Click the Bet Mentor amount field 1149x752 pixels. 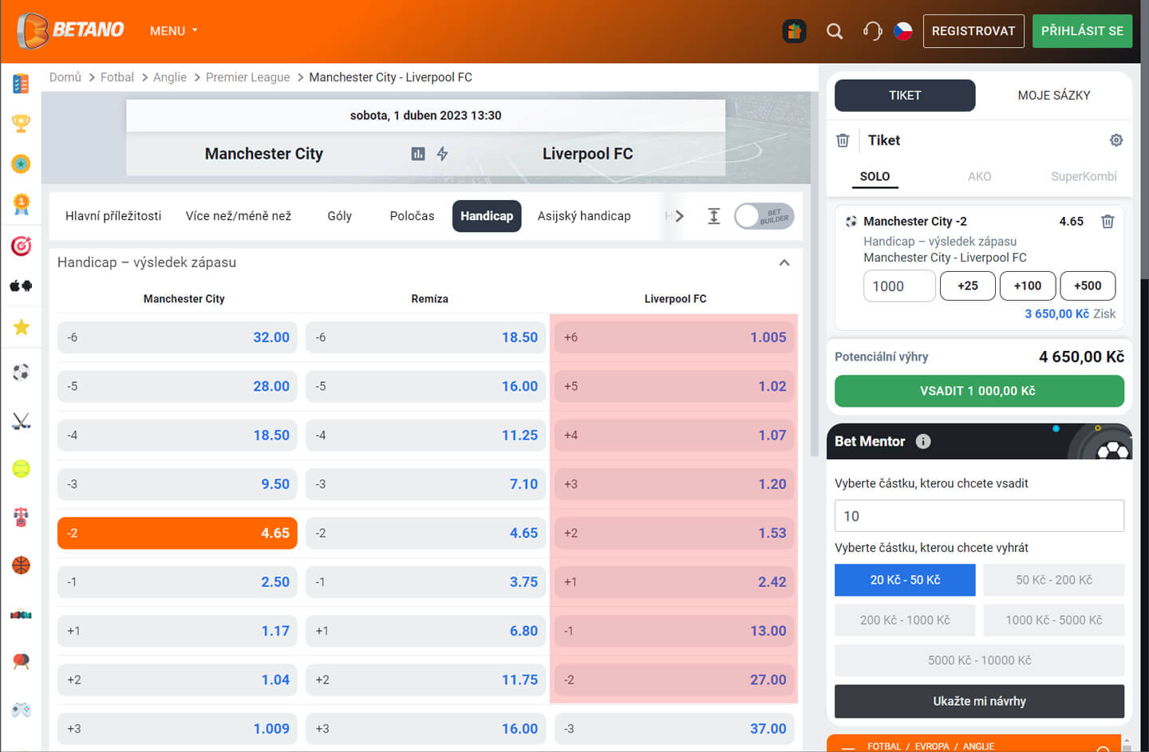[x=979, y=516]
